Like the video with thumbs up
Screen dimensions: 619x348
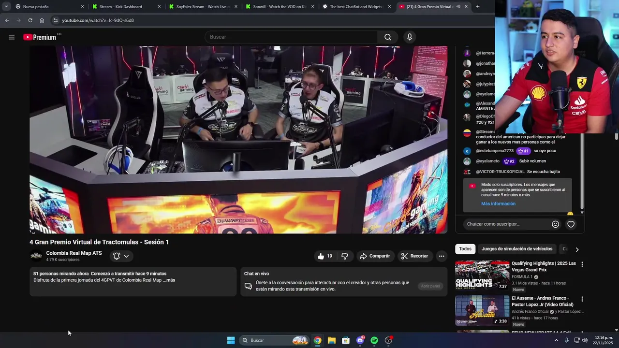tap(324, 256)
